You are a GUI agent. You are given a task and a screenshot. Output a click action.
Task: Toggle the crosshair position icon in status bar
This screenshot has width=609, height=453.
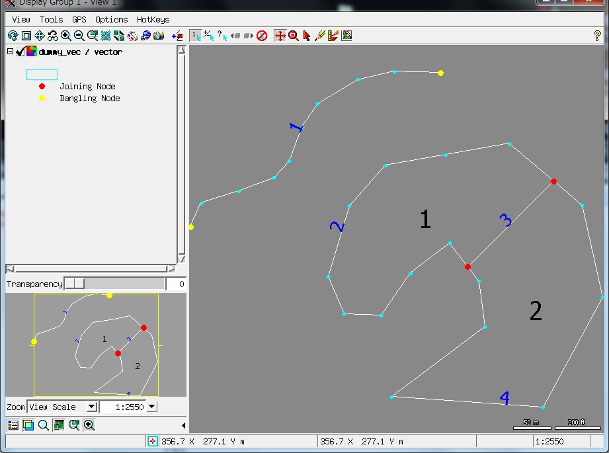[x=153, y=441]
